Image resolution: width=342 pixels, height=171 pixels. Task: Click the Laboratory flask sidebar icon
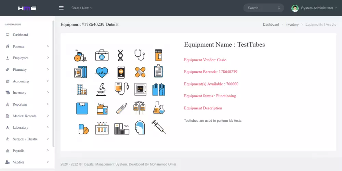pos(8,127)
